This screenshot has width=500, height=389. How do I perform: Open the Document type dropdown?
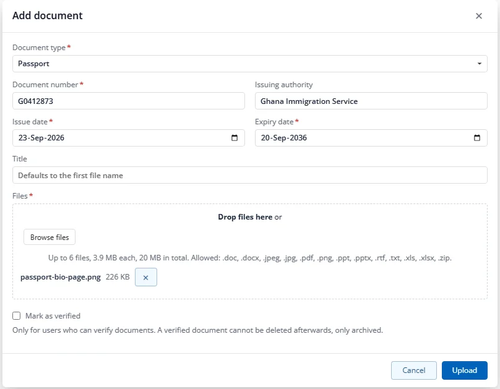[x=249, y=64]
